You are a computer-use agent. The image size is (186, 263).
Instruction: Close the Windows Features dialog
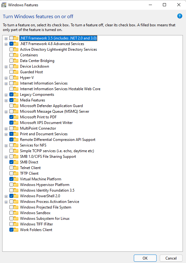coord(178,5)
